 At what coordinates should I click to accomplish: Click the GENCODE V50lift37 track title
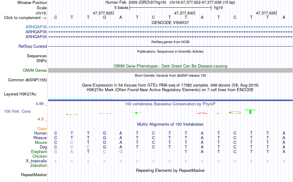(170, 22)
